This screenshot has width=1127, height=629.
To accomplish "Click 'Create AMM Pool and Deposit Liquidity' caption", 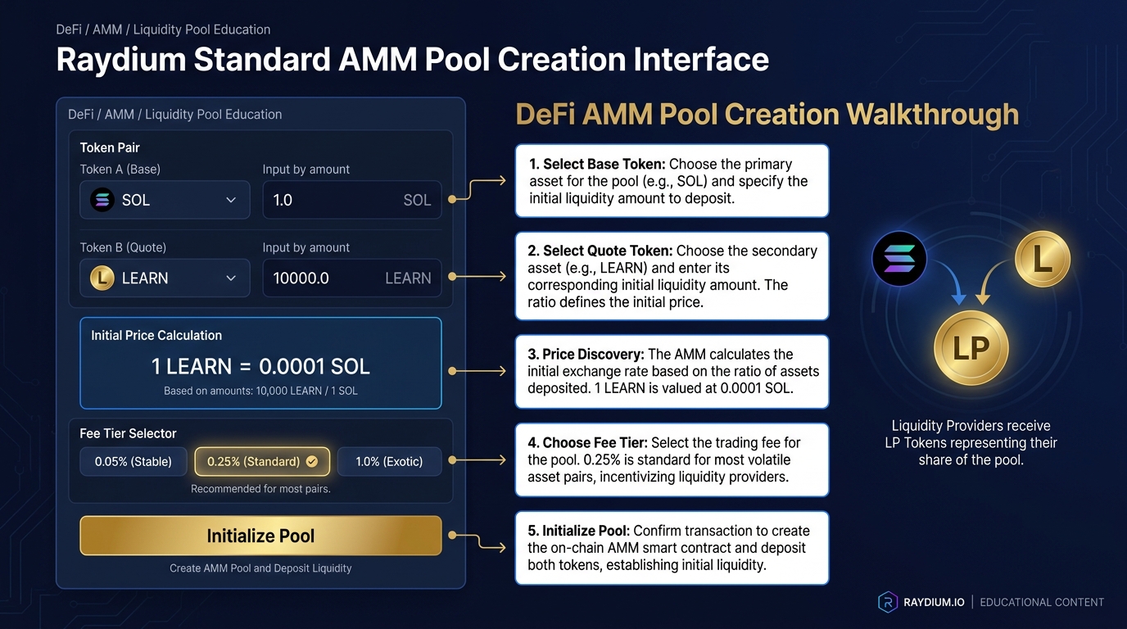I will pyautogui.click(x=260, y=568).
